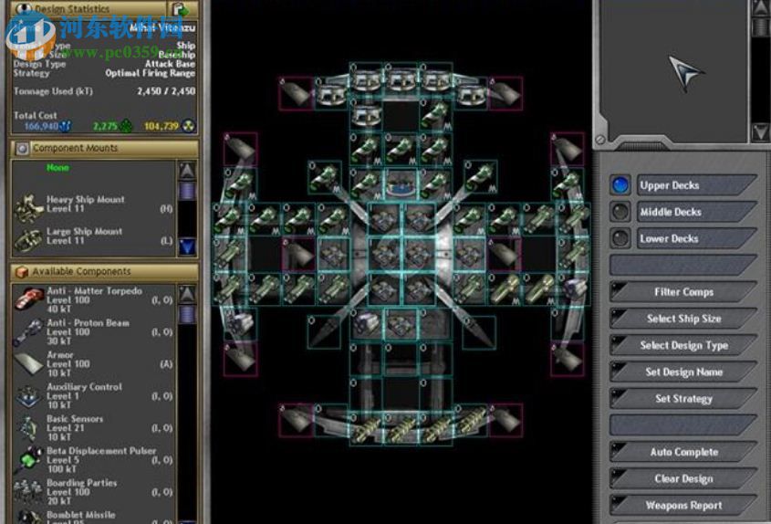Click the Component Mounts header icon
The width and height of the screenshot is (771, 524).
[22, 148]
